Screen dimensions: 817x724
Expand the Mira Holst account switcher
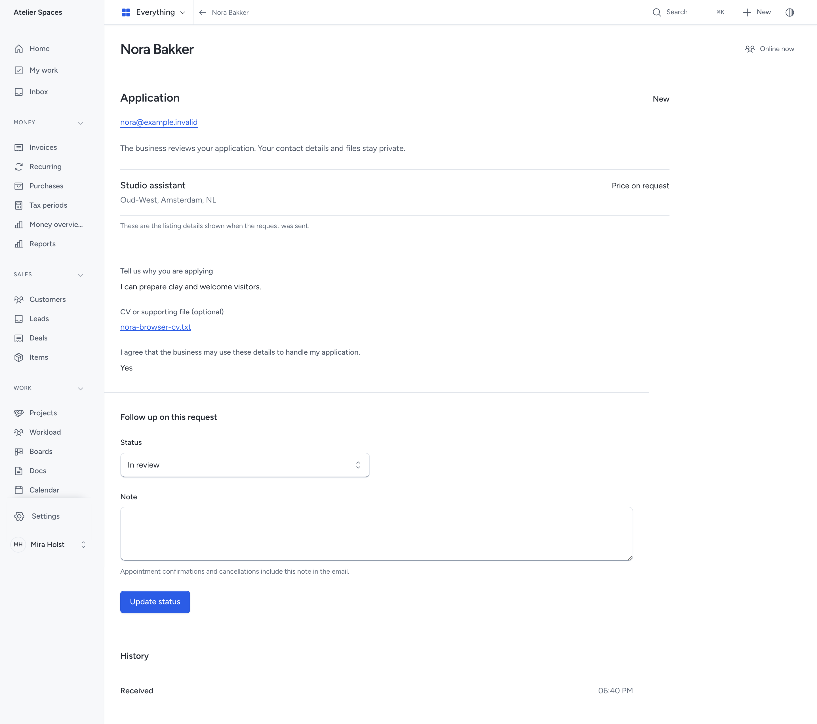(49, 544)
